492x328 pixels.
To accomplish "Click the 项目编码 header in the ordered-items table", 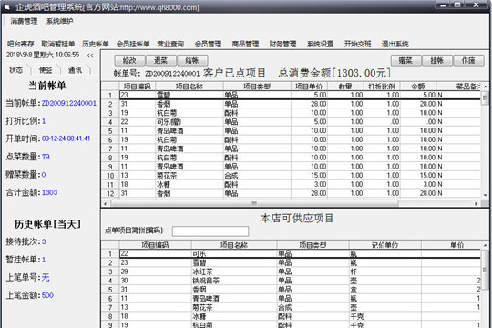I will [x=138, y=86].
